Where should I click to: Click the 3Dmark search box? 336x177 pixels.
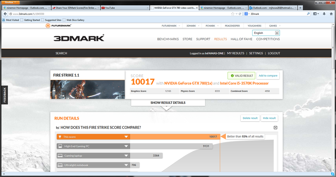click(x=278, y=14)
